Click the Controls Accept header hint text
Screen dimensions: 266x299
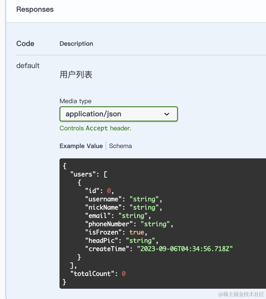click(95, 128)
